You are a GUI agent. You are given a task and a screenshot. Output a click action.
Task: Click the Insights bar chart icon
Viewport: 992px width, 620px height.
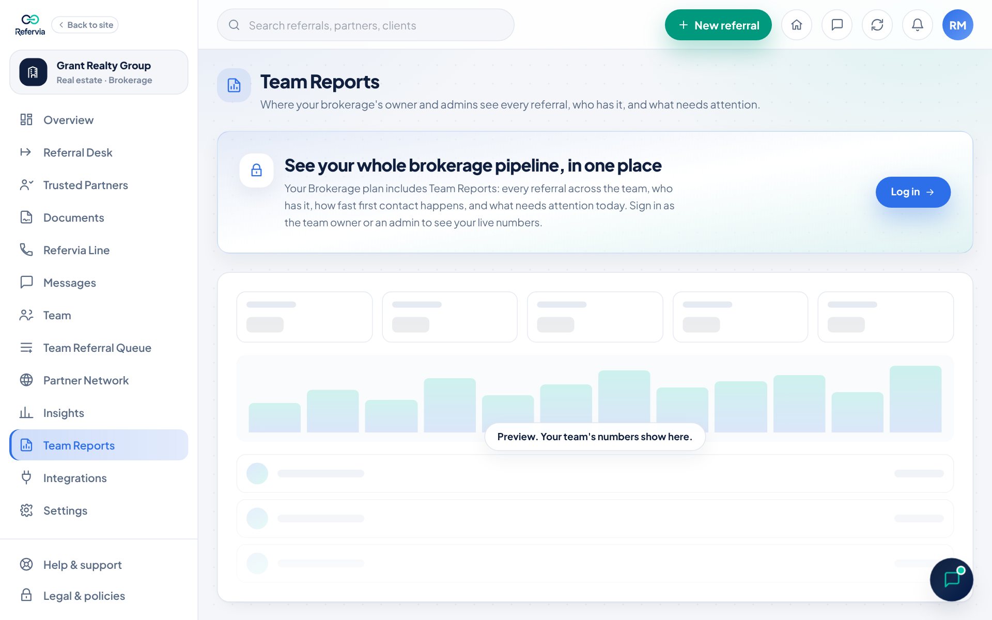(x=26, y=413)
